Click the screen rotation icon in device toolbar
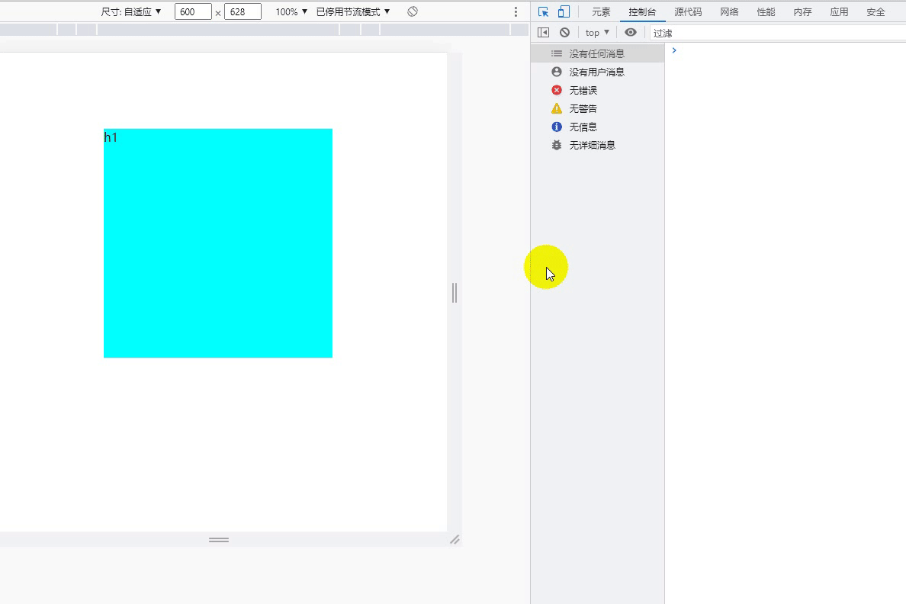906x604 pixels. 410,11
